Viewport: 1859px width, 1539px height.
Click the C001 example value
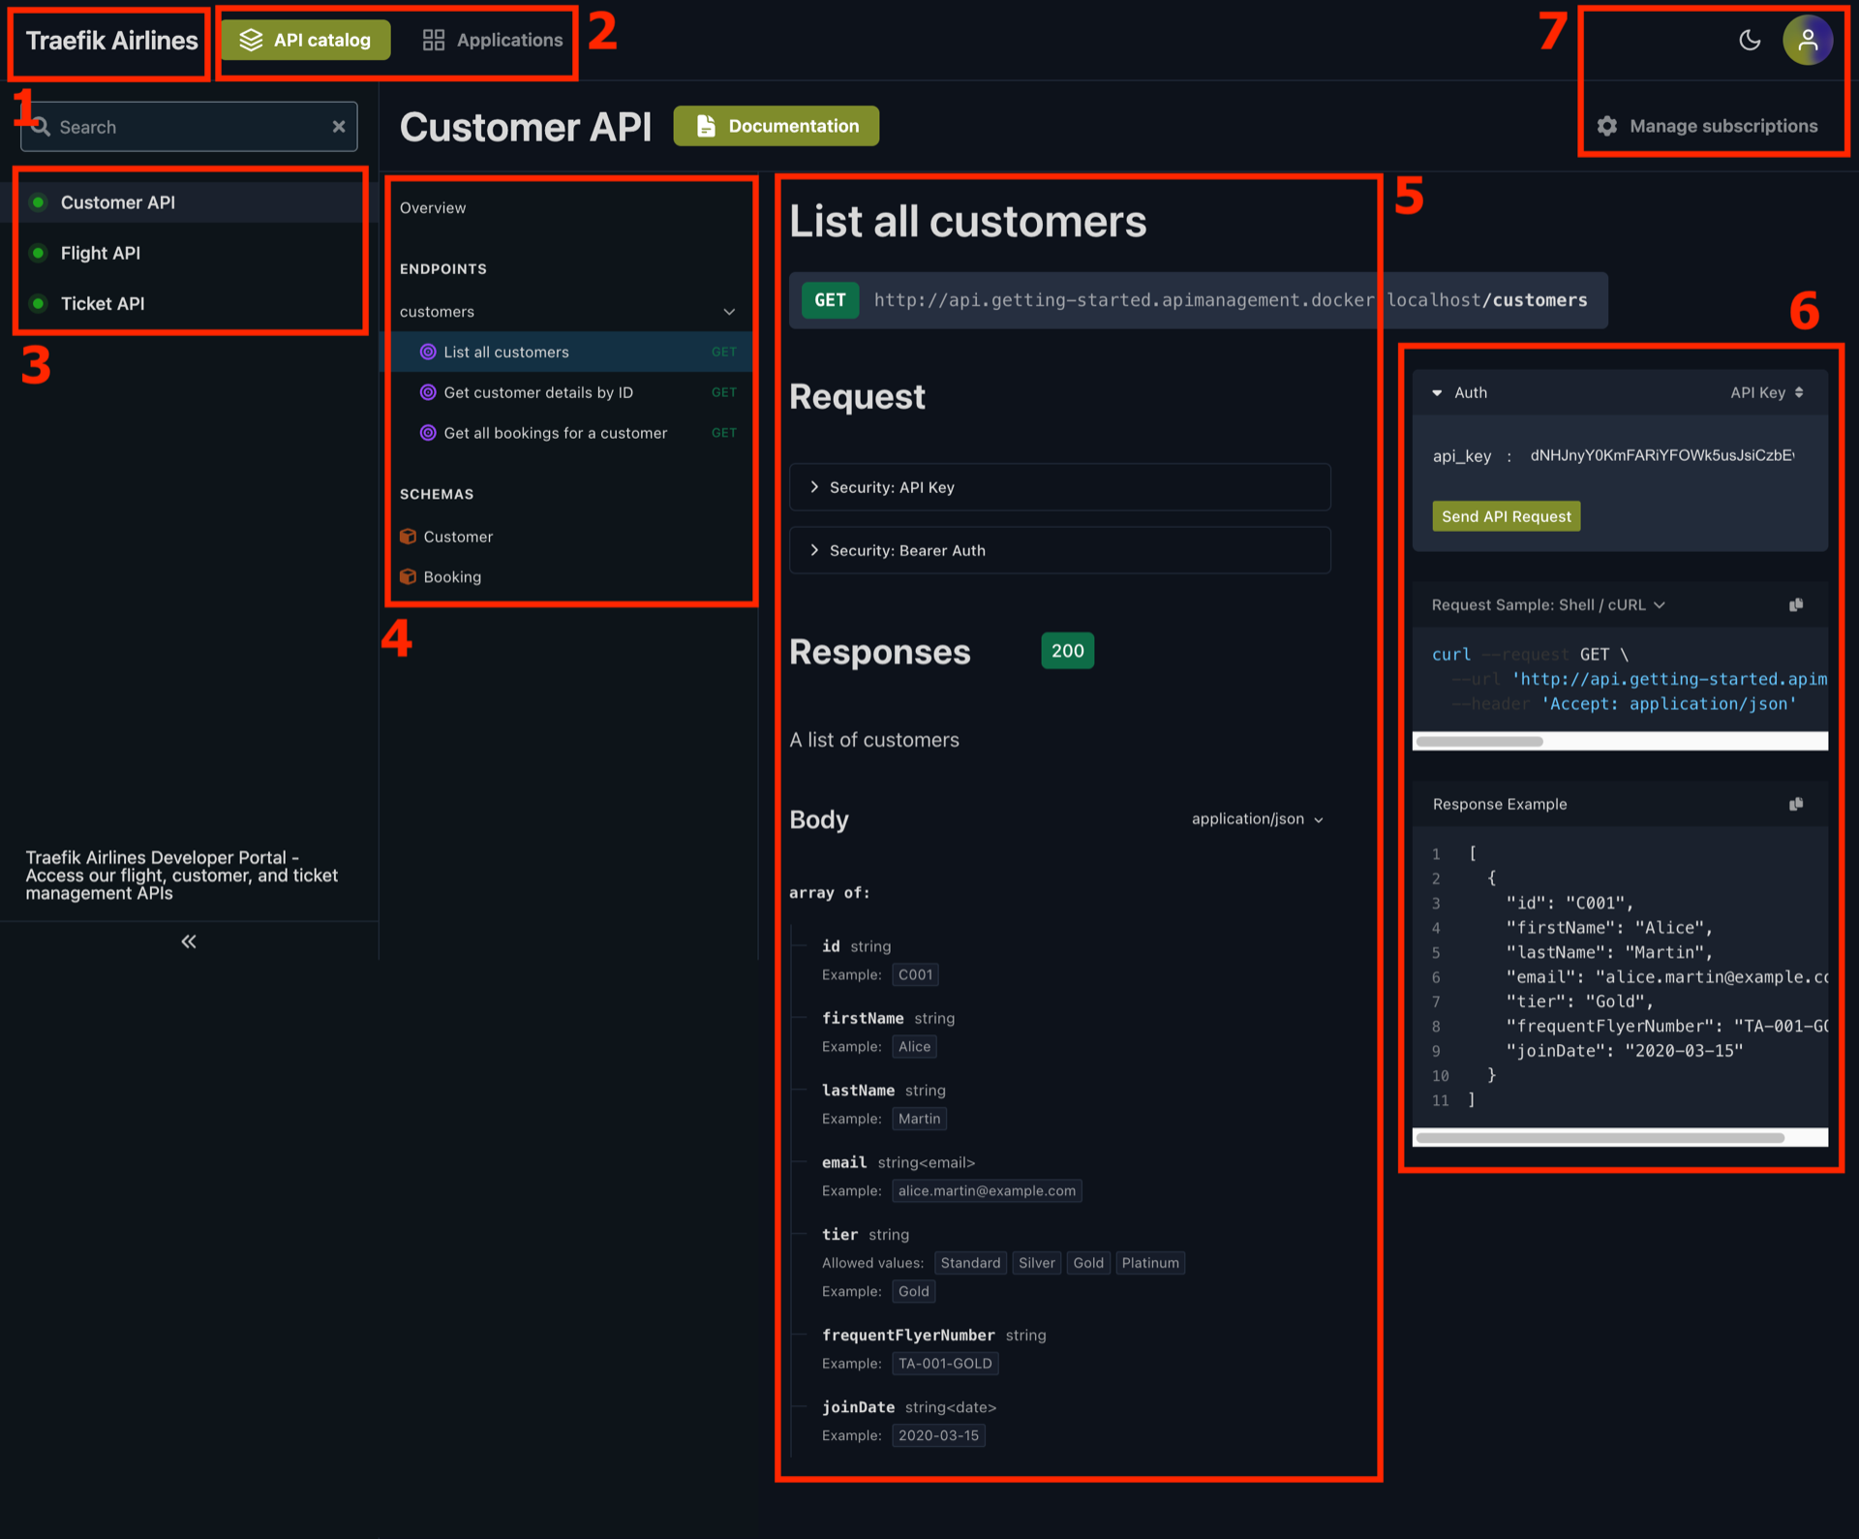(915, 974)
